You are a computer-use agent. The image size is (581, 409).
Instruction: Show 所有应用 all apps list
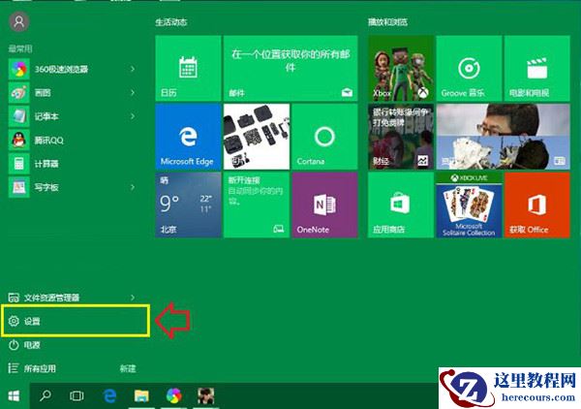pyautogui.click(x=33, y=368)
